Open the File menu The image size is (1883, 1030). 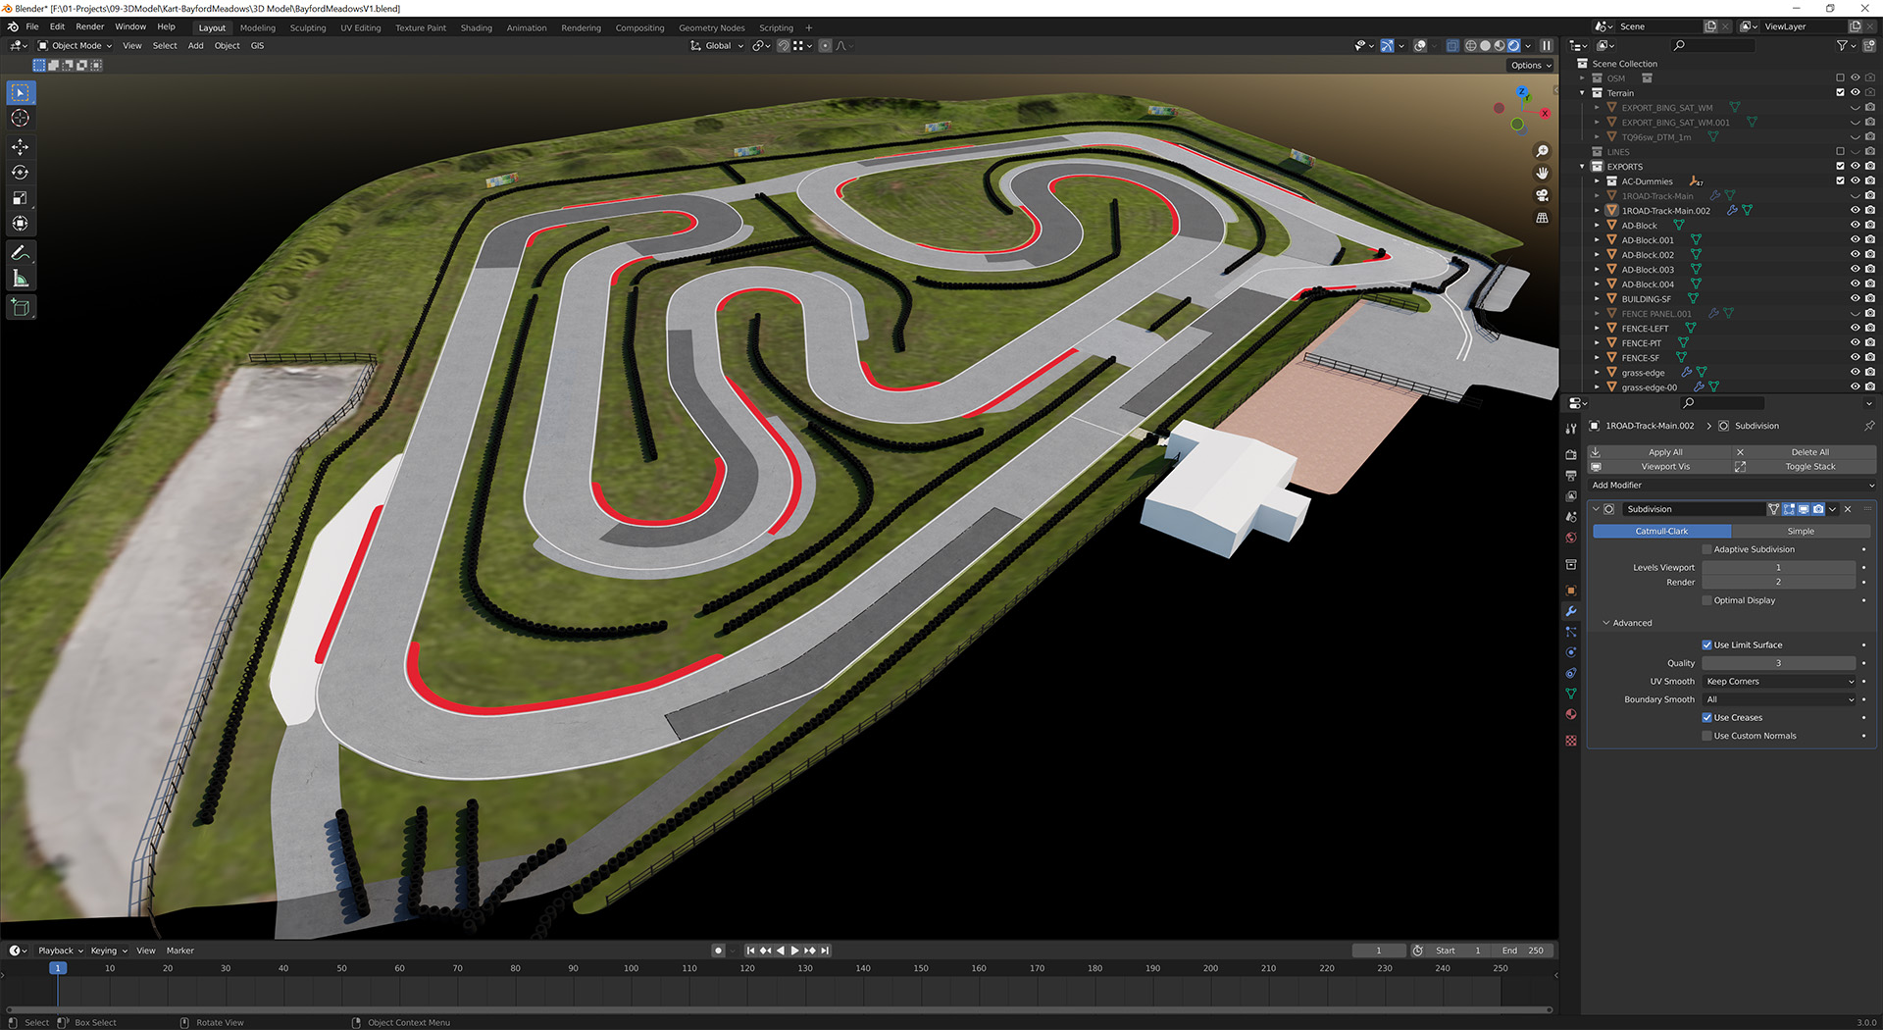pos(32,27)
